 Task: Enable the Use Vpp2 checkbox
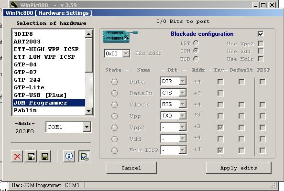261,43
